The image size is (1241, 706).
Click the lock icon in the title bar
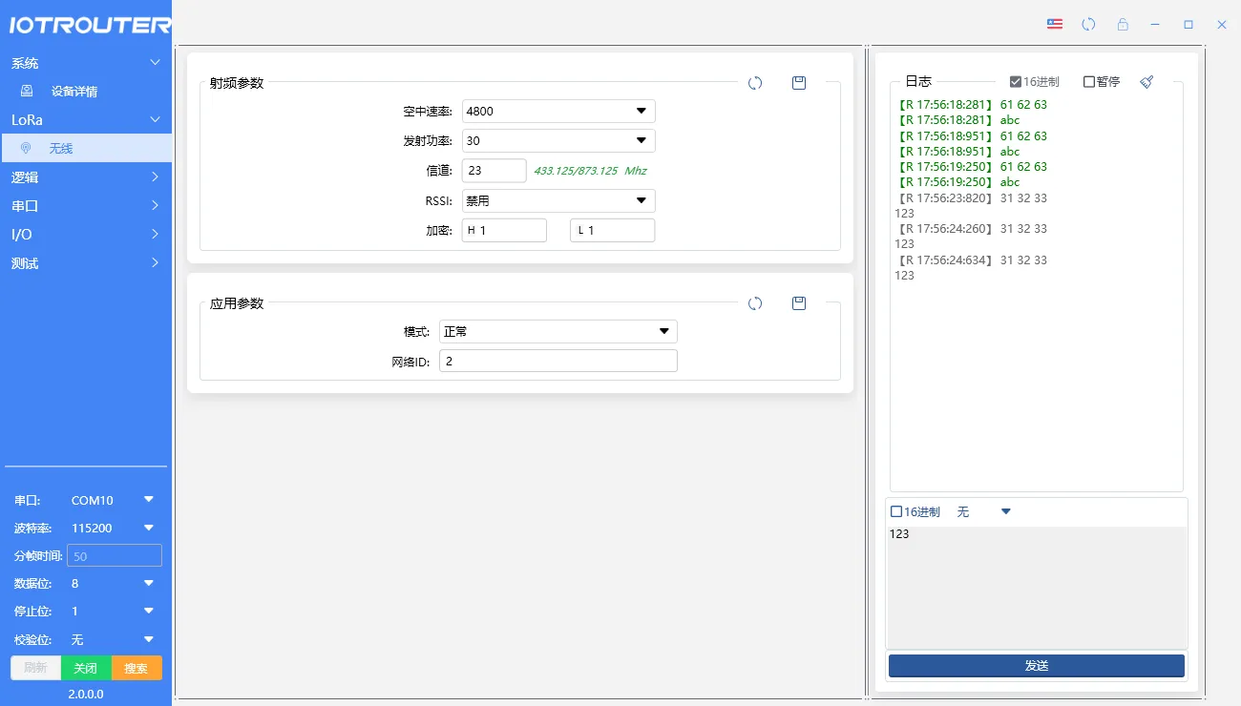(1121, 24)
